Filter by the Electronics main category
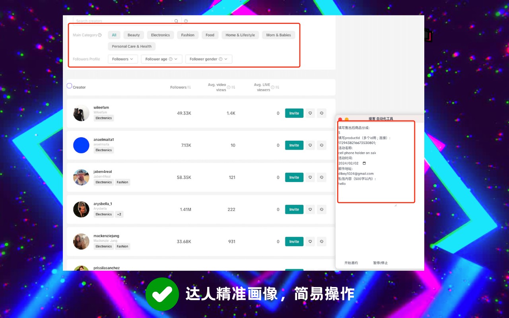Screen dimensions: 509x318 pos(161,35)
